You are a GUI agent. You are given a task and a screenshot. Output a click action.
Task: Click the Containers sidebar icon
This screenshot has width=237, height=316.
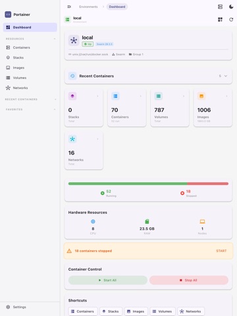point(8,47)
